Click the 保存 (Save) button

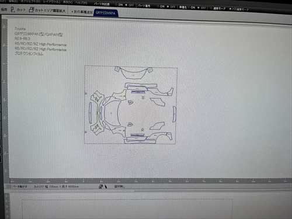coord(4,9)
